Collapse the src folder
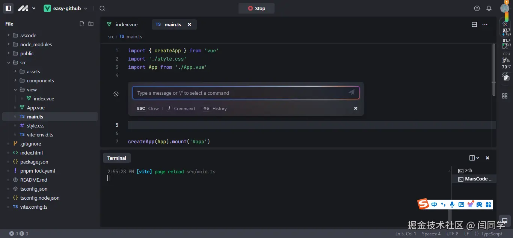The height and width of the screenshot is (238, 513). tap(50, 62)
